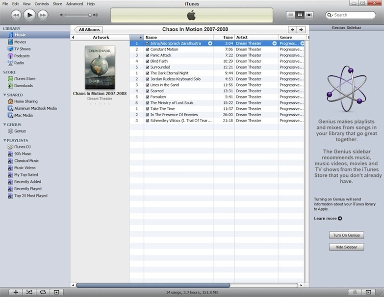Toggle repeat playback
This screenshot has height=297, width=384.
43,292
